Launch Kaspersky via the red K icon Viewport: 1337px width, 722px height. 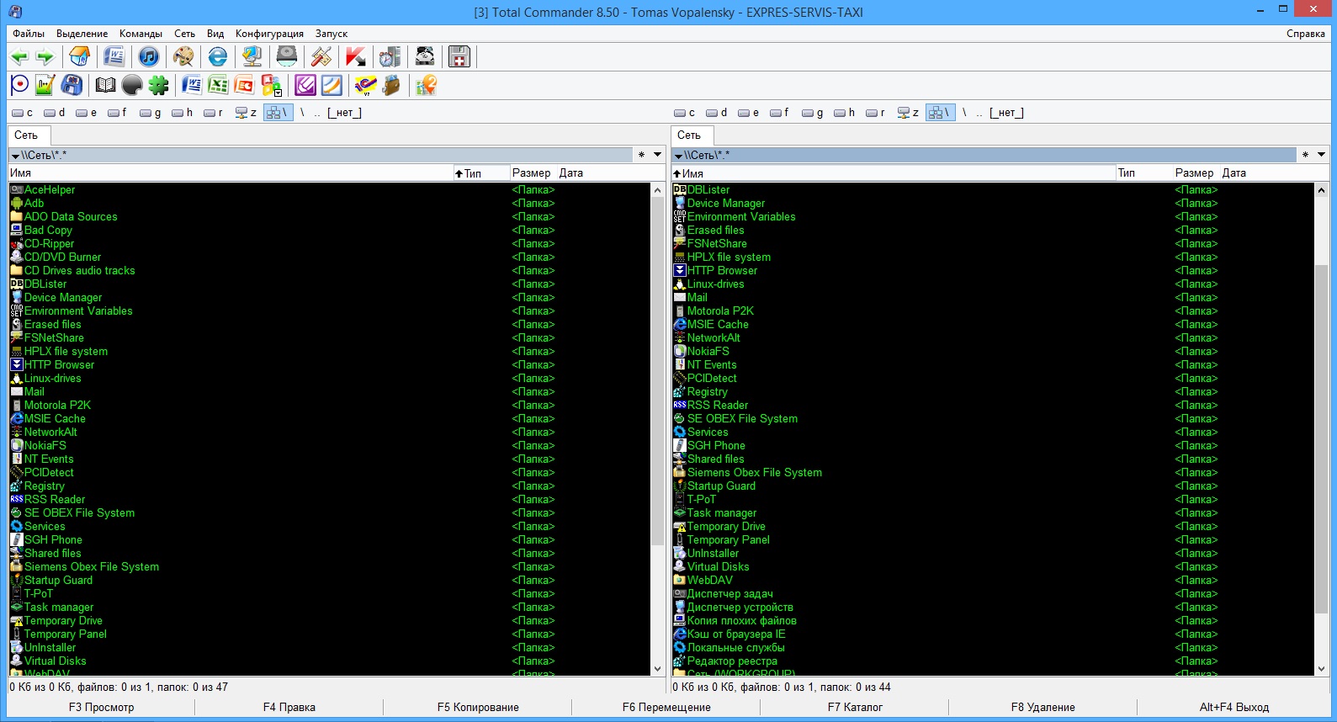[x=356, y=57]
